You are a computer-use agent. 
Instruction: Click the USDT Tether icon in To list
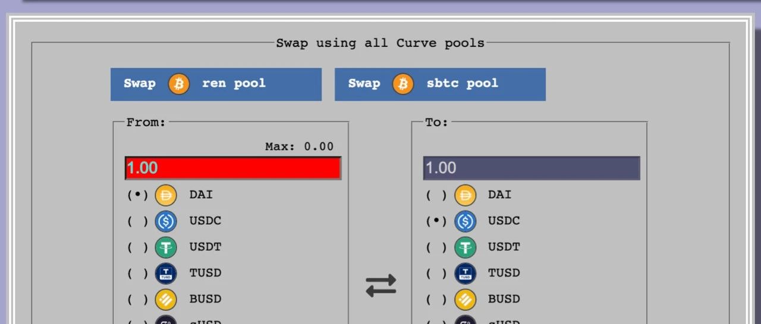(x=466, y=247)
